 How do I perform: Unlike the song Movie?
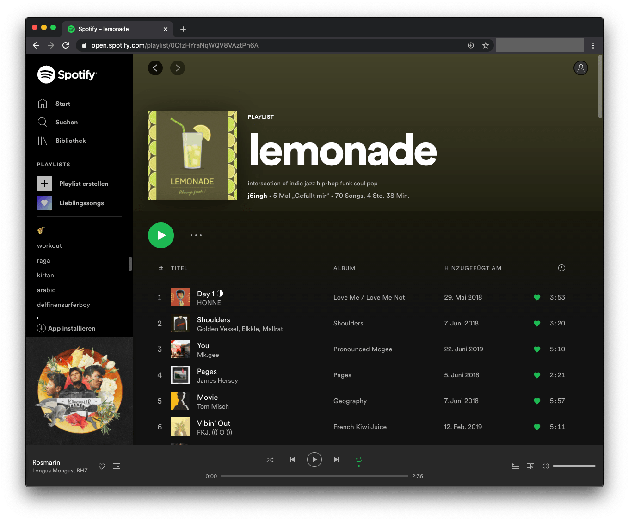(537, 401)
